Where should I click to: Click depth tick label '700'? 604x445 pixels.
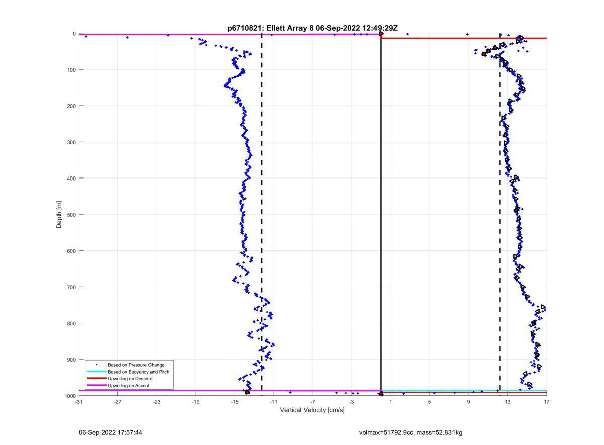[x=71, y=287]
